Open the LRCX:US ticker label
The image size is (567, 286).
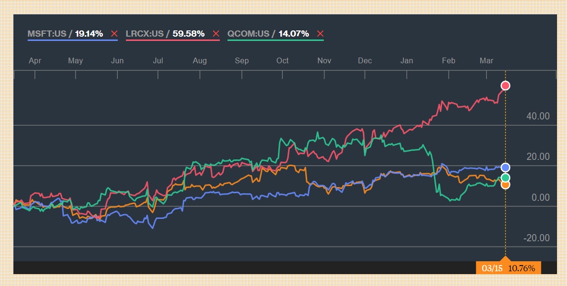point(145,34)
